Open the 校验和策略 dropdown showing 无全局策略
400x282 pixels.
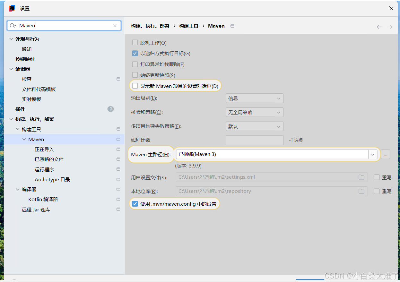pos(255,112)
